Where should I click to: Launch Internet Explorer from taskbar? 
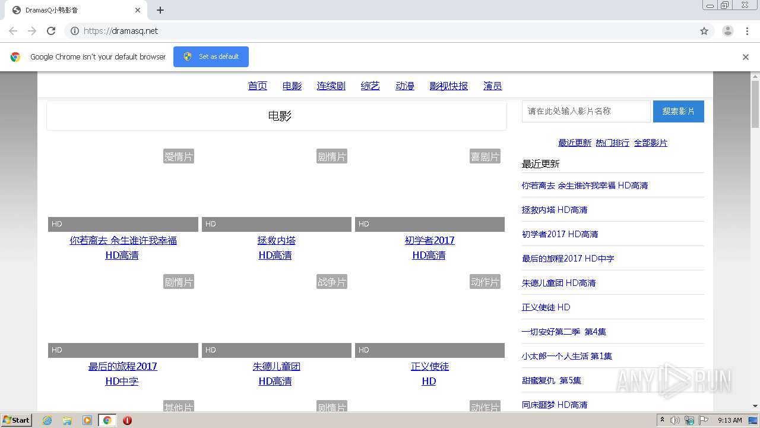(x=47, y=420)
